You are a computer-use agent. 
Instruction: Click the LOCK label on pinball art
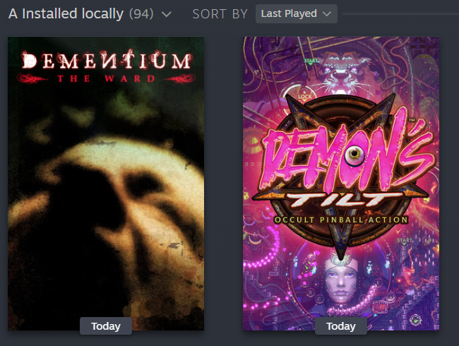(305, 97)
